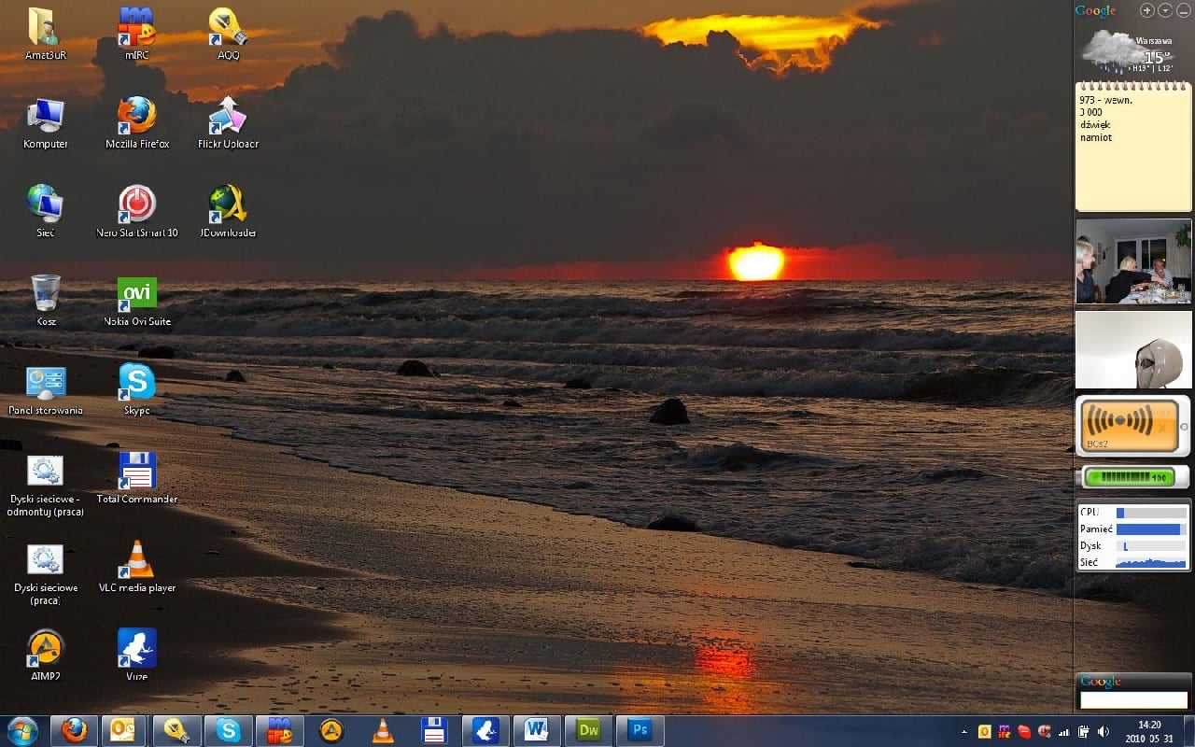Screen dimensions: 1195x747
Task: Click the network signal tray icon
Action: 1064,731
